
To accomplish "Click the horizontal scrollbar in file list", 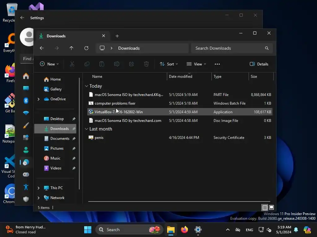I will pyautogui.click(x=179, y=201).
